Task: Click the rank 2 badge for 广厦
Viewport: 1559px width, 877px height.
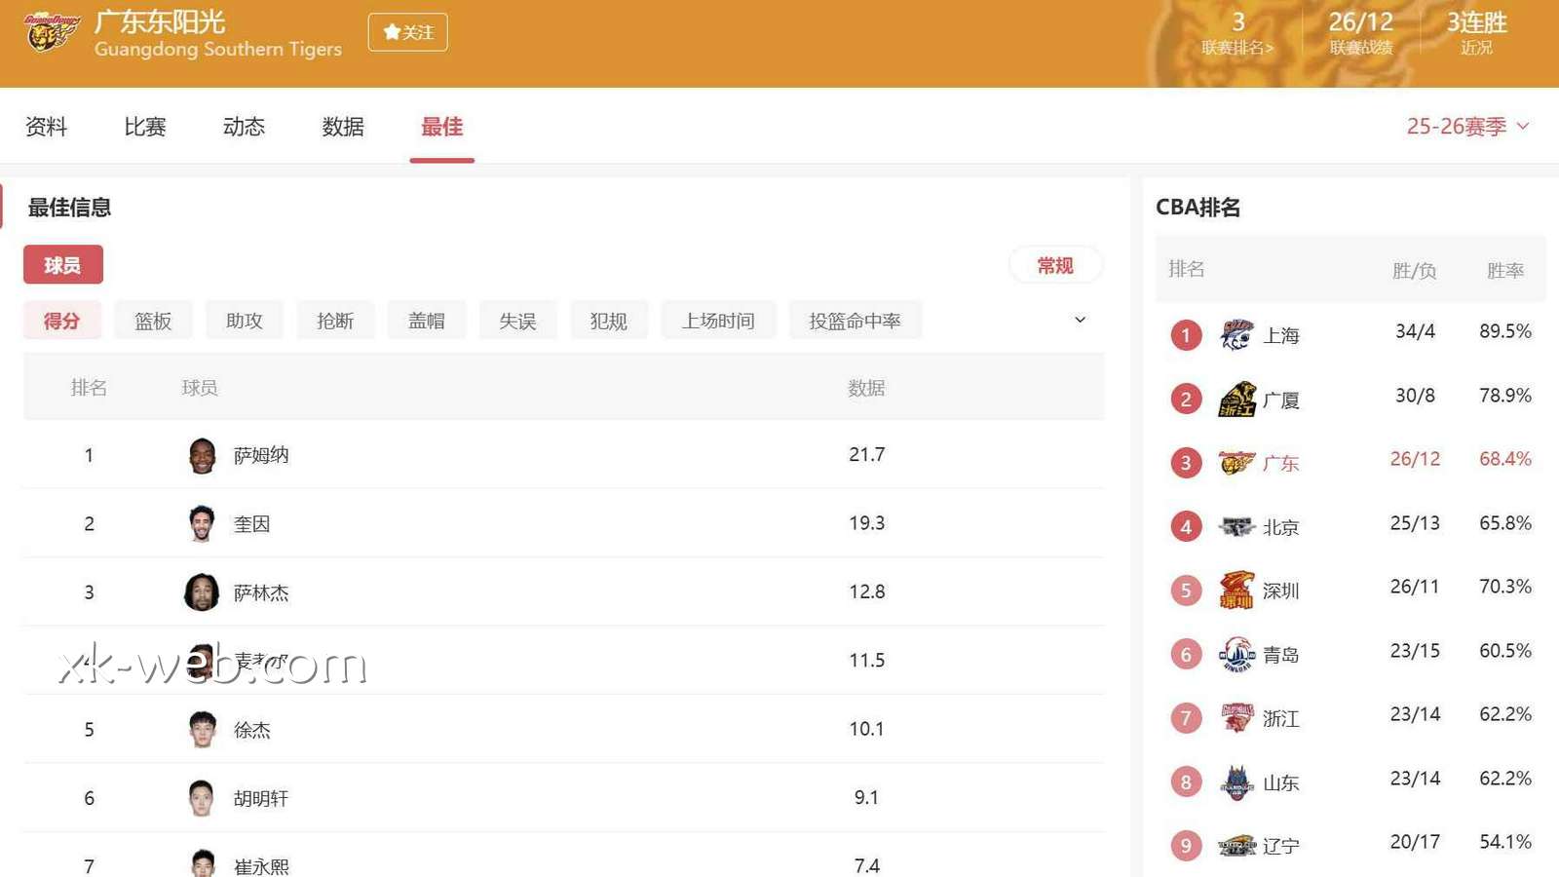Action: [x=1186, y=400]
